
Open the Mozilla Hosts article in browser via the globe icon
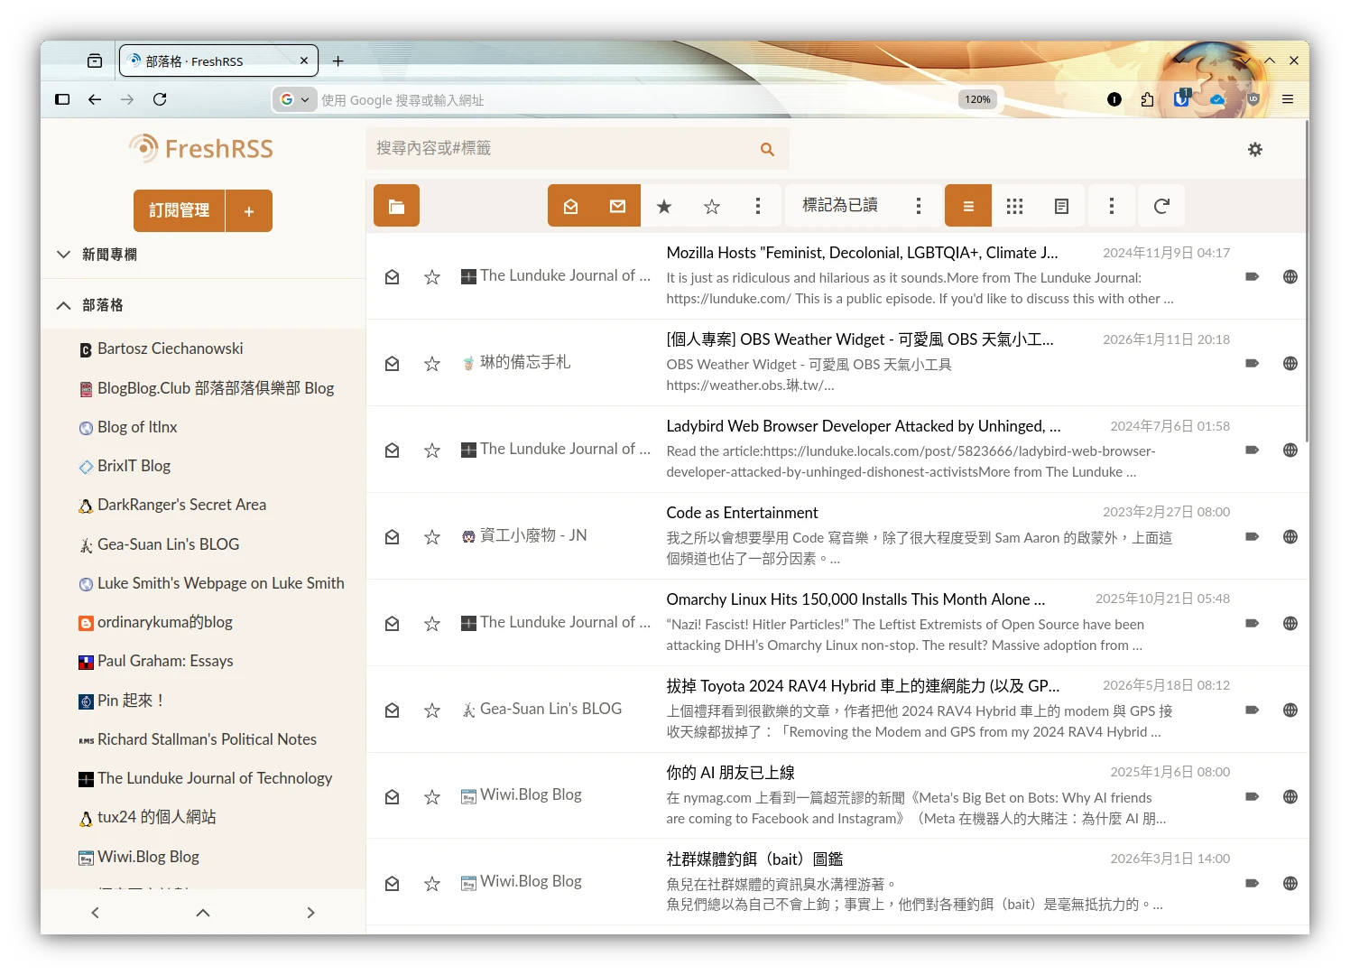(1290, 277)
